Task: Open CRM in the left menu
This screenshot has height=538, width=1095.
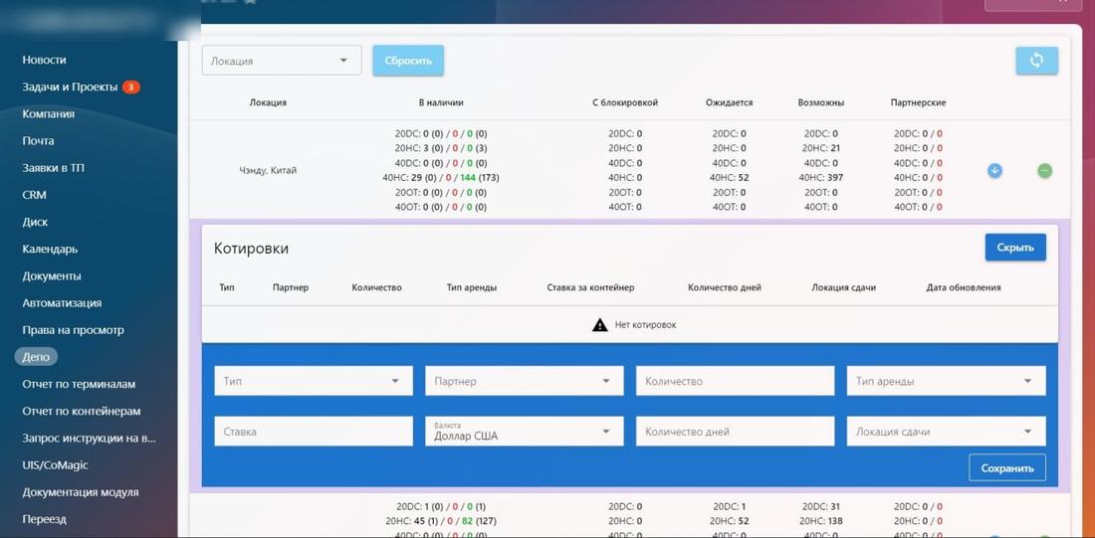Action: 34,195
